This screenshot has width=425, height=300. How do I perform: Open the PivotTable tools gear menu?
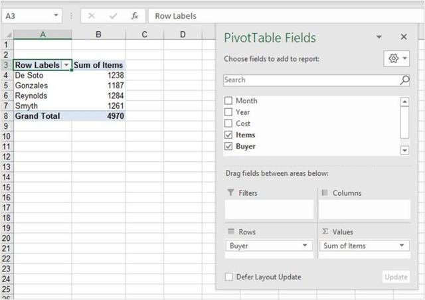(396, 59)
